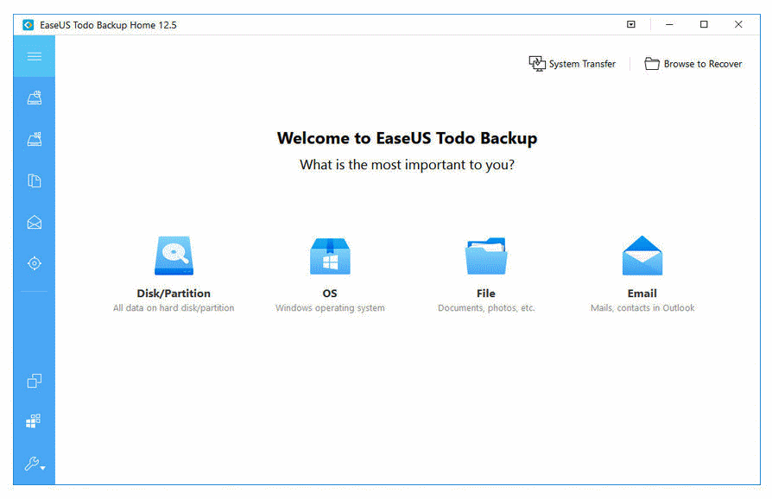This screenshot has width=772, height=499.
Task: Open System Backup from sidebar icon
Action: pyautogui.click(x=34, y=139)
